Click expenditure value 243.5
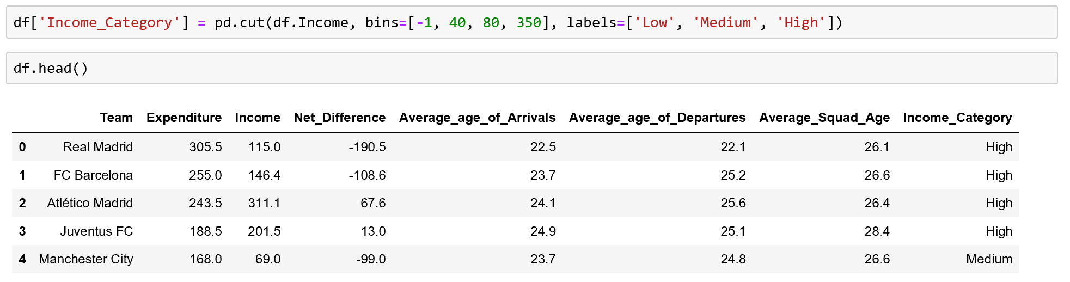 tap(205, 203)
